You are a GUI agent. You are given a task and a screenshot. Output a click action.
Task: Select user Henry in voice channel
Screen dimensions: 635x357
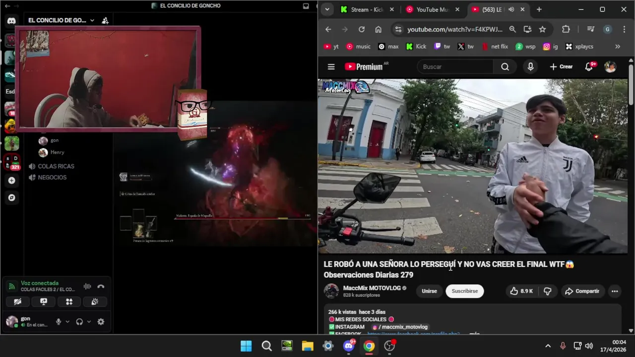click(x=52, y=152)
